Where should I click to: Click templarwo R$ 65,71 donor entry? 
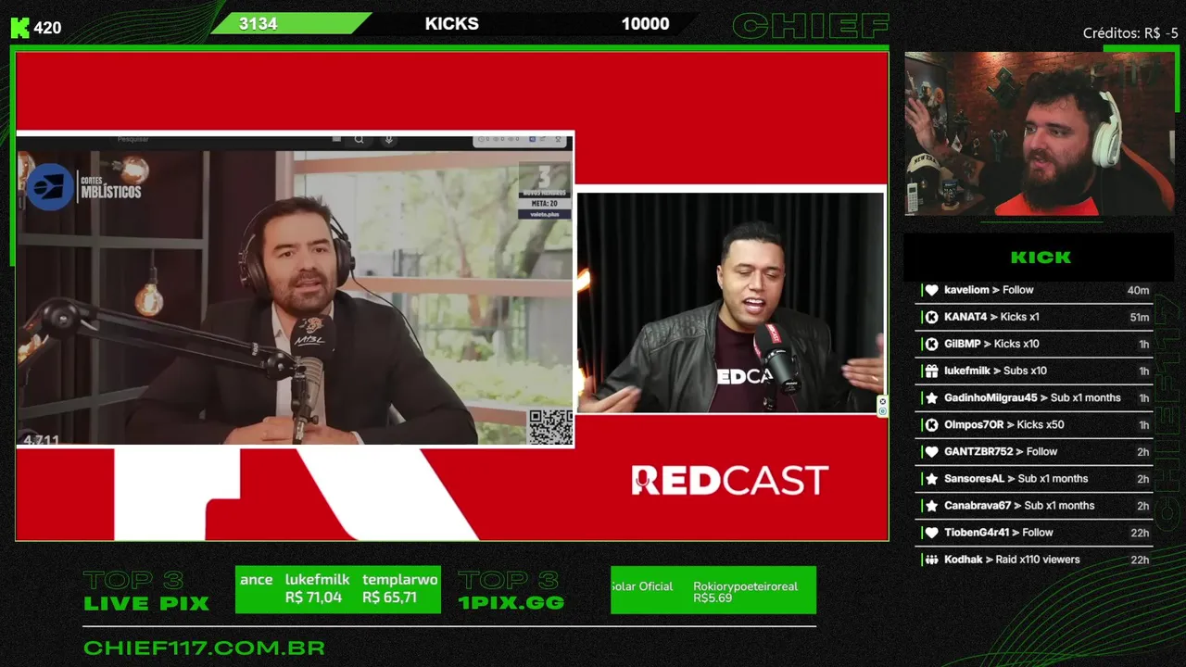coord(399,588)
